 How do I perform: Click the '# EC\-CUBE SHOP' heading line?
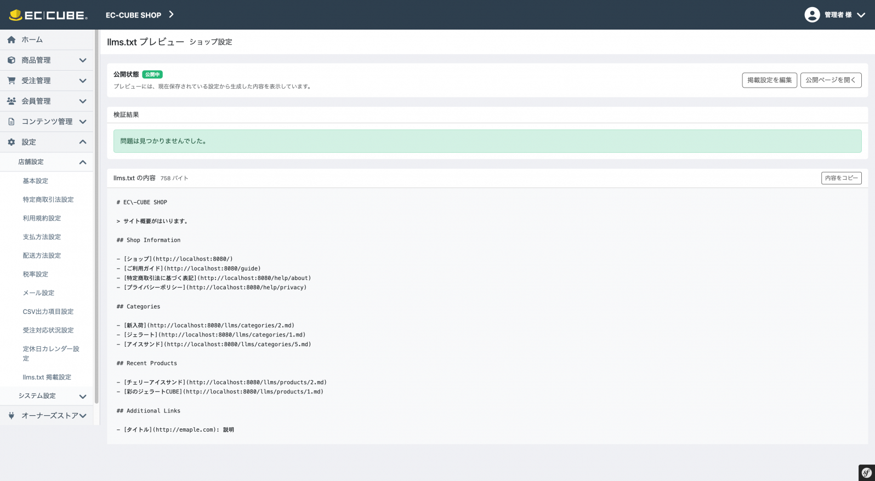pyautogui.click(x=142, y=202)
